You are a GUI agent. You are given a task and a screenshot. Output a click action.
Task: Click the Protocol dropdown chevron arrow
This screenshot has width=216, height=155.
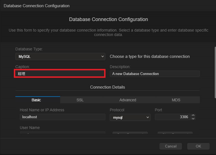pos(148,117)
